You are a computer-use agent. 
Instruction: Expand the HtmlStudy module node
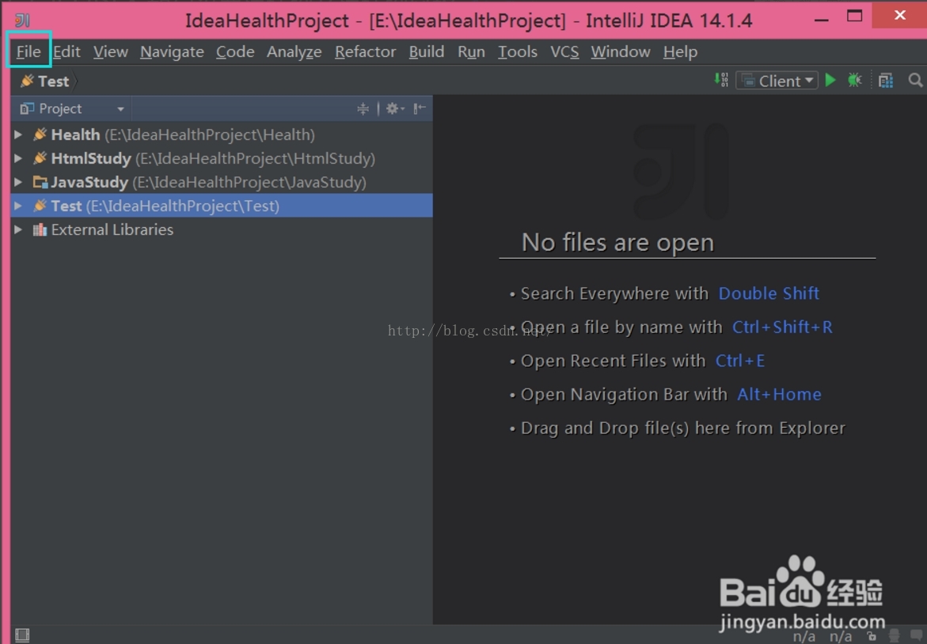(x=18, y=158)
